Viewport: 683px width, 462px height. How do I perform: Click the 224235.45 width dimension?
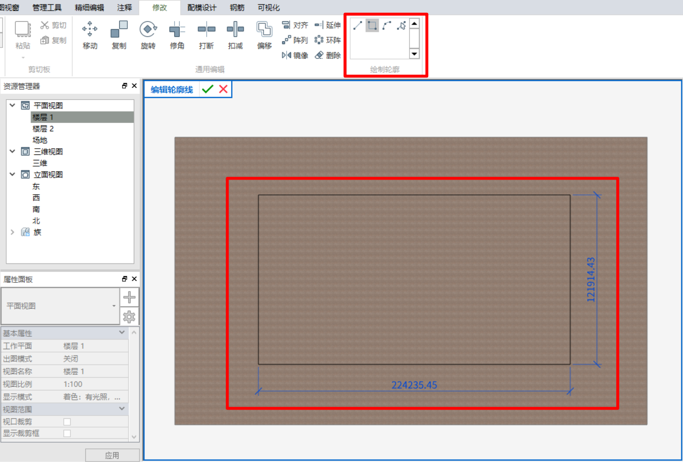[414, 385]
